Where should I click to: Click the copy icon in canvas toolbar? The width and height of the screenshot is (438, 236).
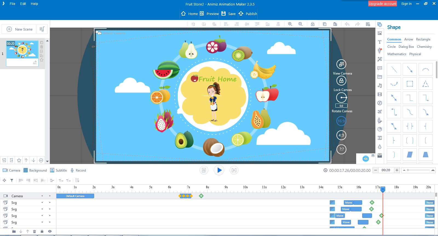pos(325,24)
